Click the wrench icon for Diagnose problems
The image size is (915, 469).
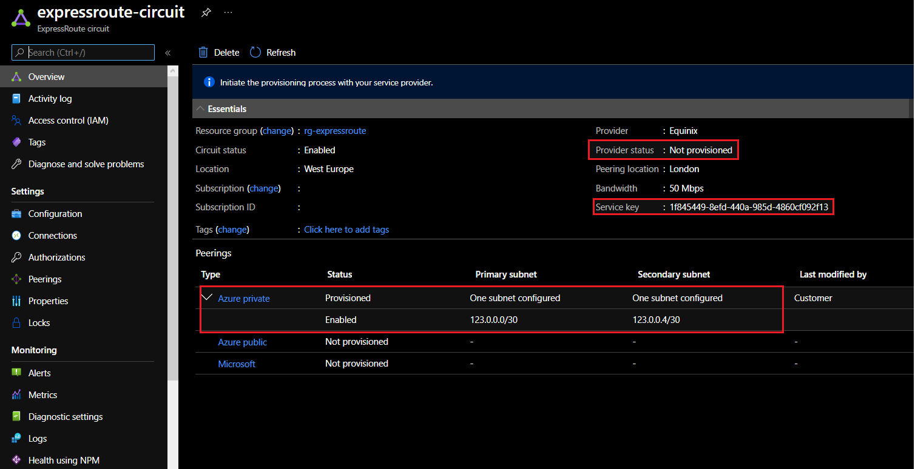(x=16, y=164)
